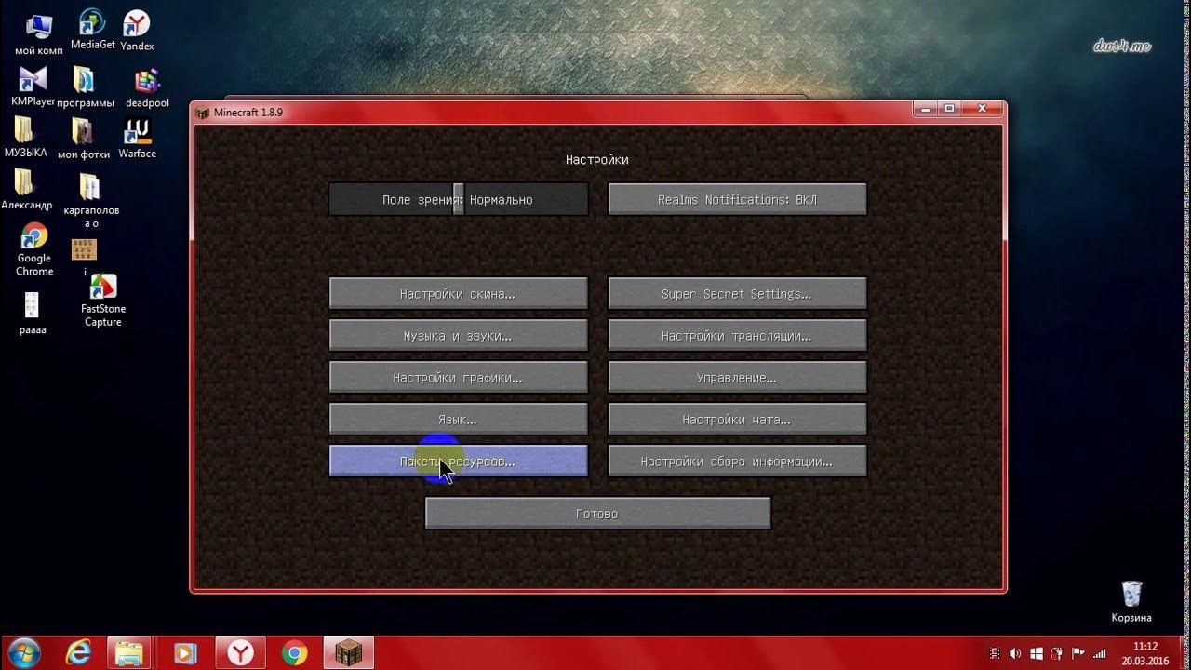Minimize the Minecraft 1.8.9 window
The width and height of the screenshot is (1191, 670).
coord(926,109)
